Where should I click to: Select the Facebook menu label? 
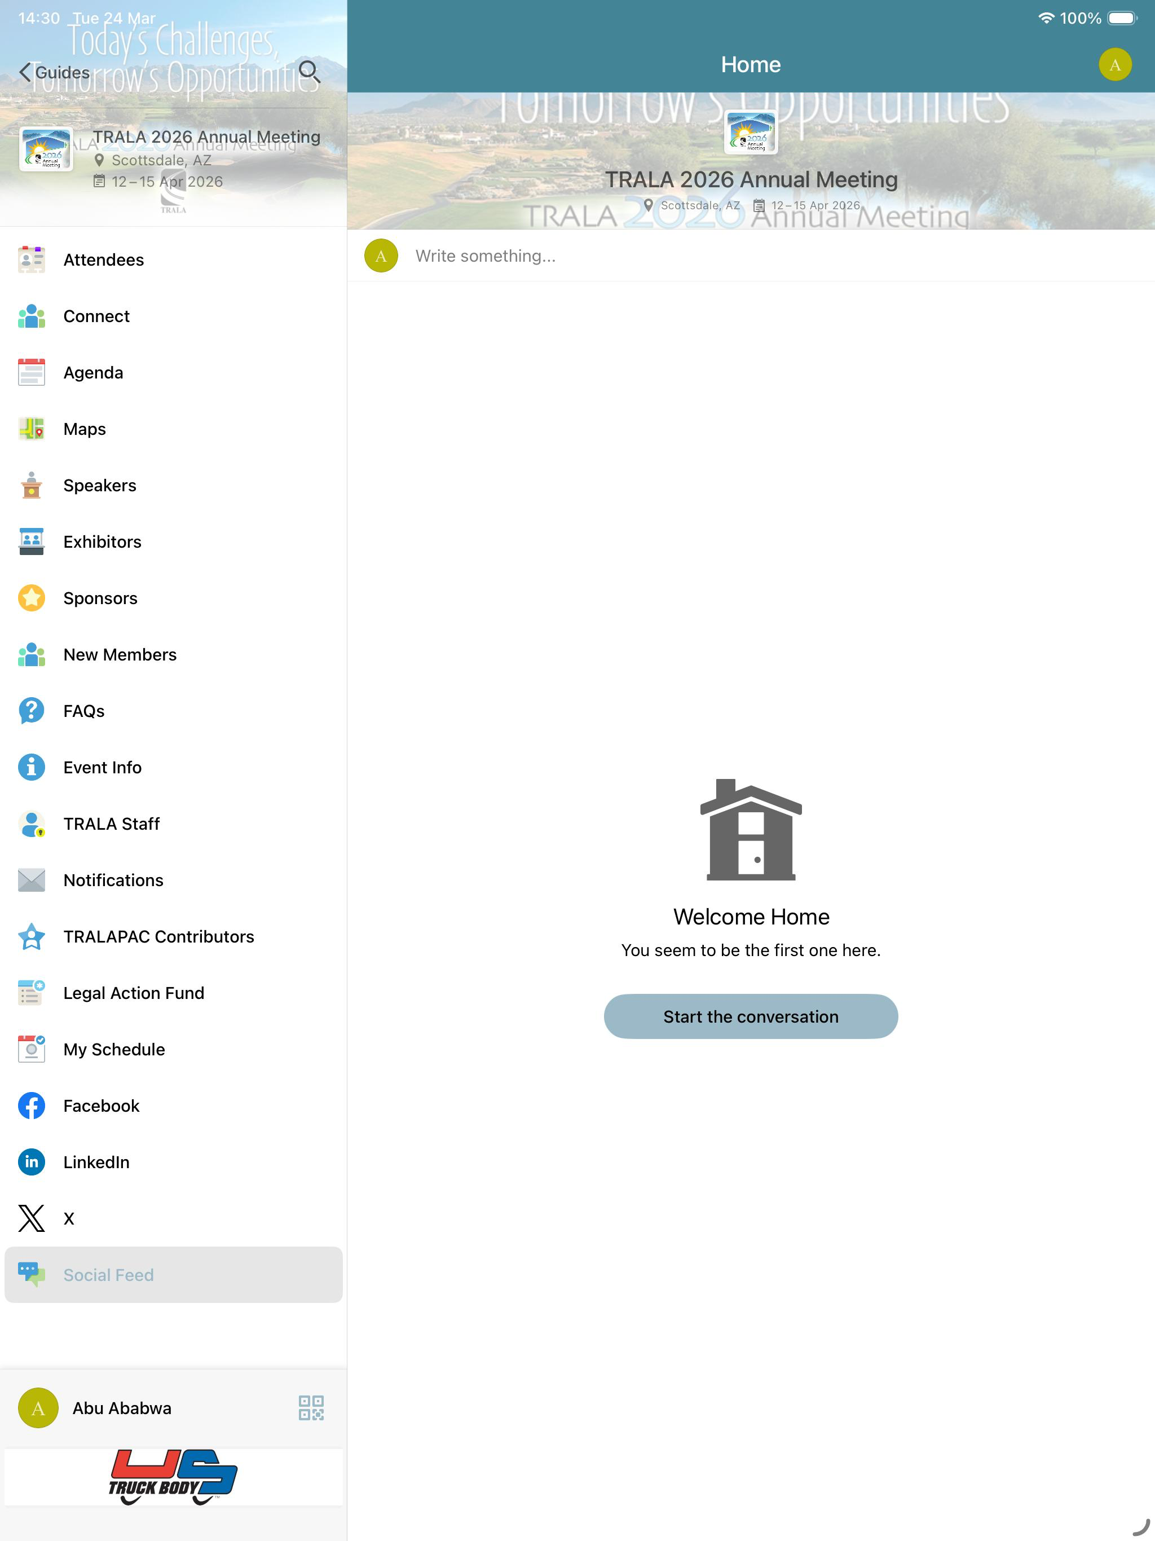101,1106
